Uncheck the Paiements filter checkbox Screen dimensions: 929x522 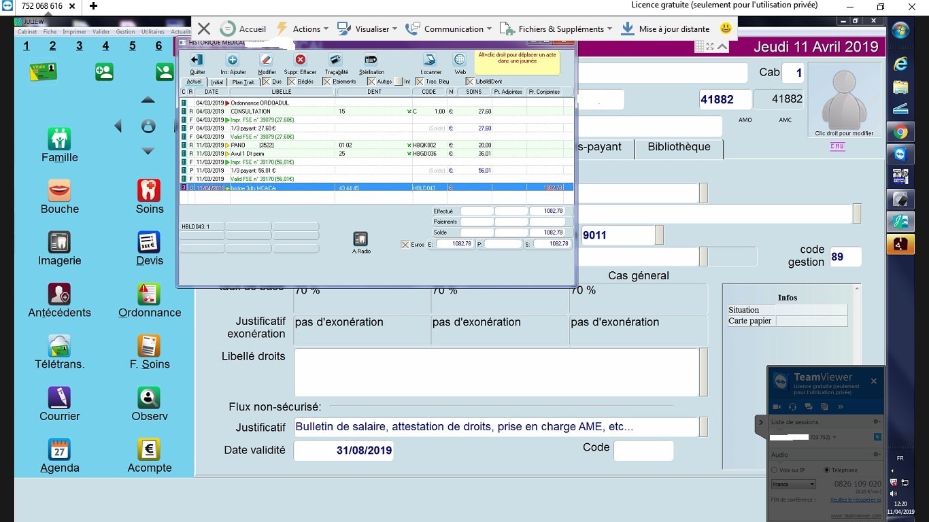[327, 82]
